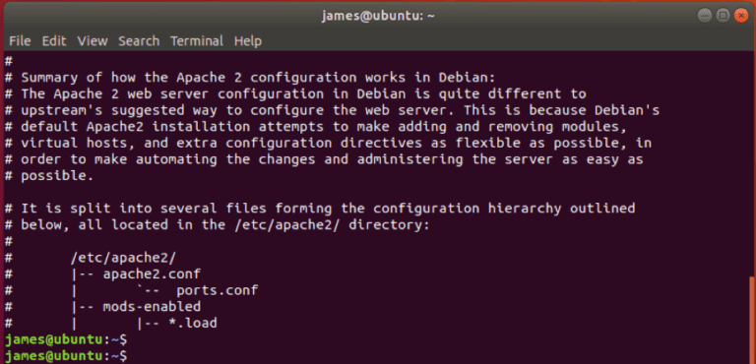756x364 pixels.
Task: Open the Search menu
Action: click(139, 41)
